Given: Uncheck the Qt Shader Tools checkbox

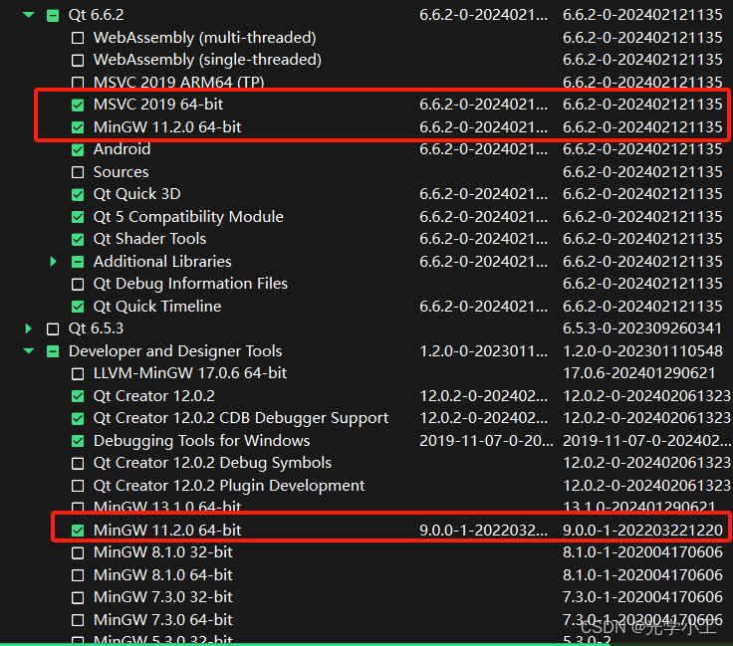Looking at the screenshot, I should [x=78, y=240].
